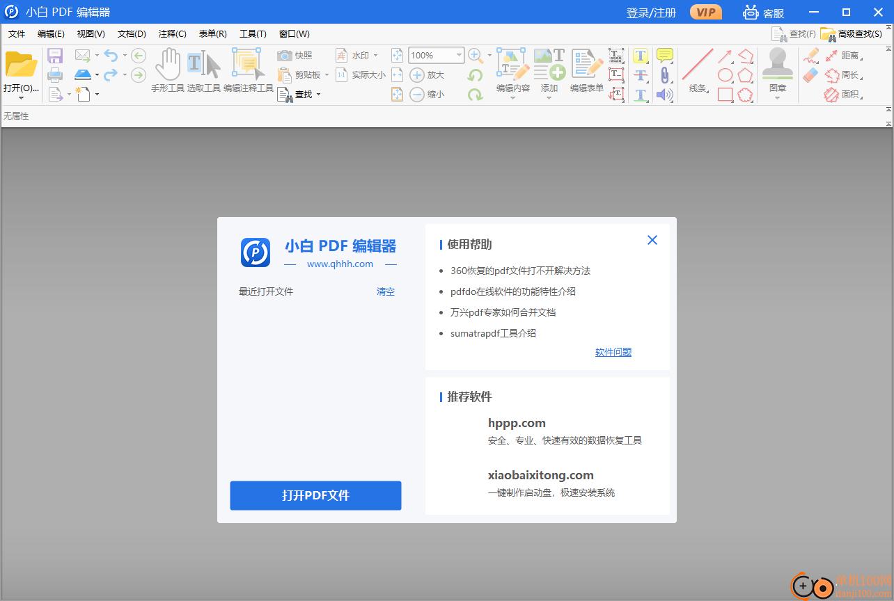This screenshot has height=601, width=894.
Task: Click the Snapshot camera (快照)
Action: point(295,56)
